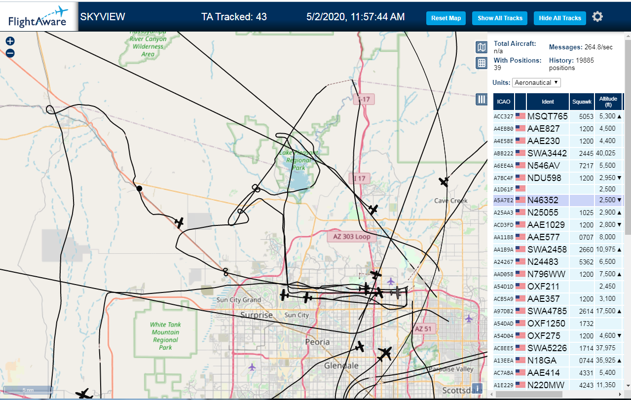The height and width of the screenshot is (400, 631).
Task: Select the NDU598 row
Action: point(558,178)
